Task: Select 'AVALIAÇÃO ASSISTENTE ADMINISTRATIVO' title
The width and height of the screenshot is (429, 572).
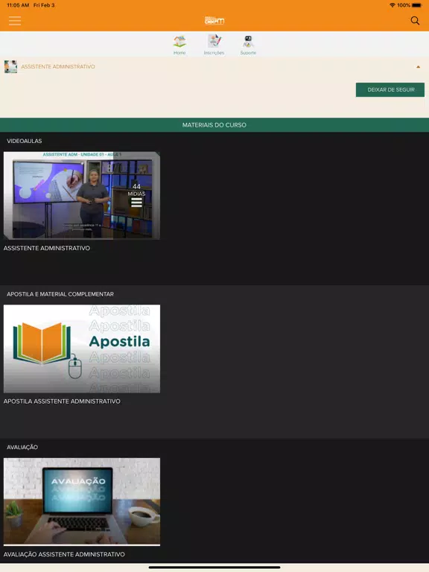Action: pos(64,554)
